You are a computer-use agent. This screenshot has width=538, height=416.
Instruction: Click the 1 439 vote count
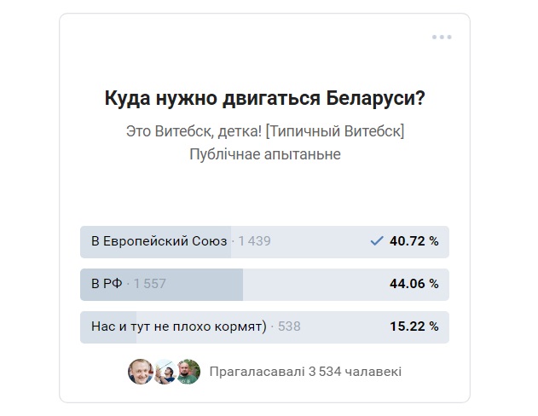coord(254,241)
